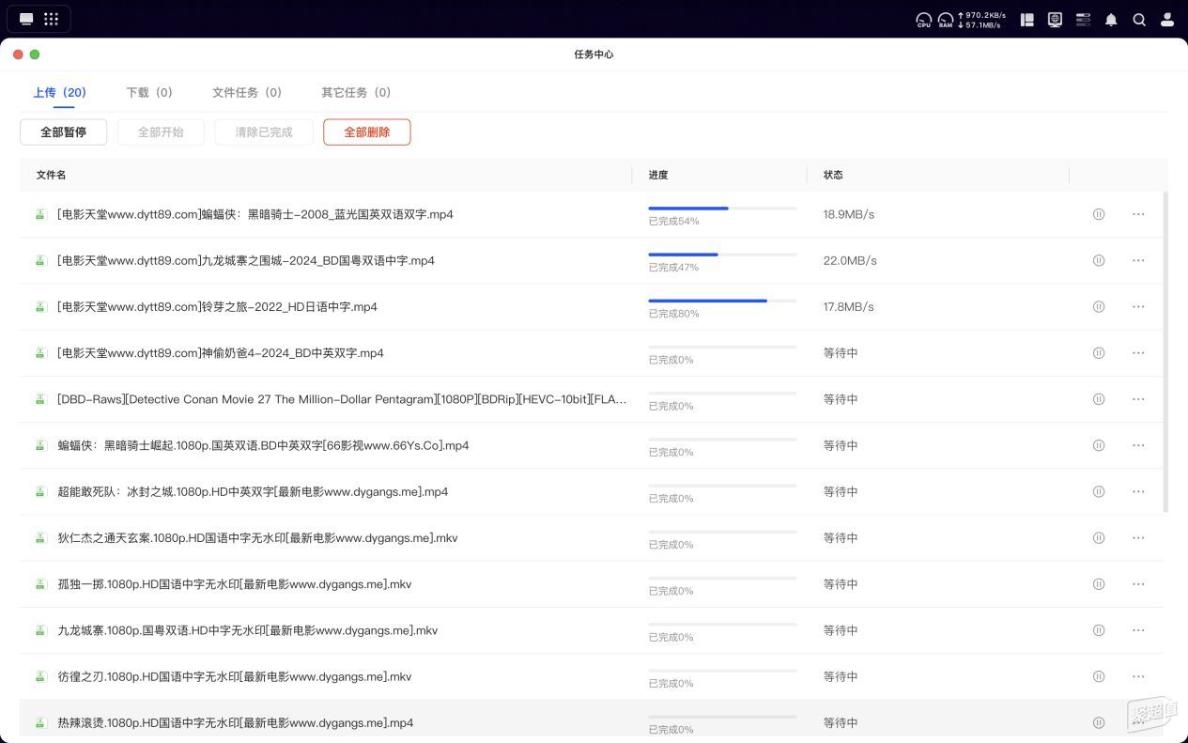The height and width of the screenshot is (743, 1188).
Task: Pause the 狄仁杰之通天玄案 upload task
Action: tap(1099, 538)
